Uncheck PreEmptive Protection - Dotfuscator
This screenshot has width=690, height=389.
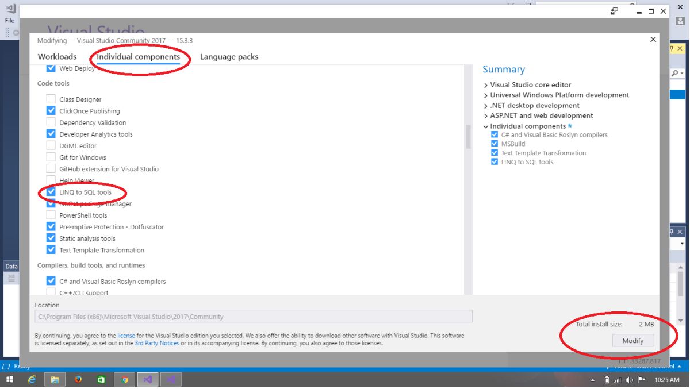(x=51, y=226)
